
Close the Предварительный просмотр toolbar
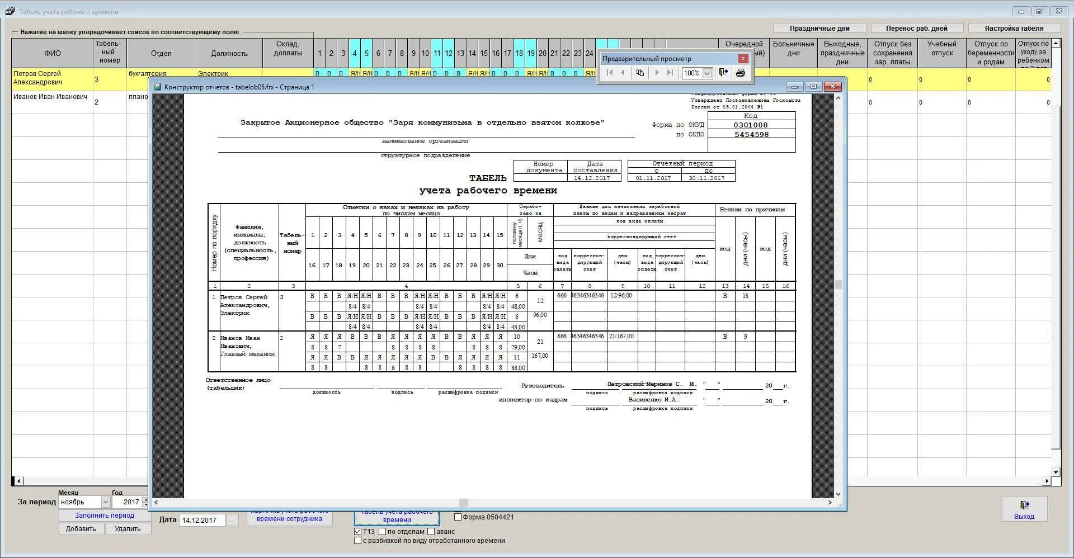pyautogui.click(x=743, y=59)
